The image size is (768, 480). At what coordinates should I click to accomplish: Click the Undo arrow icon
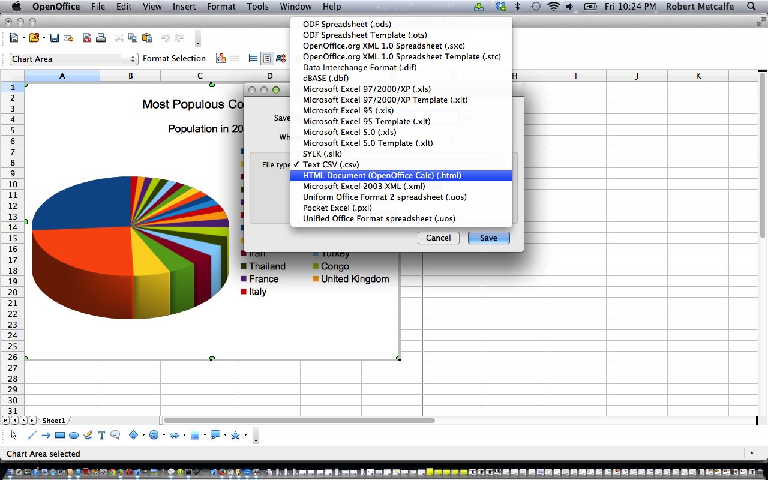coord(166,38)
